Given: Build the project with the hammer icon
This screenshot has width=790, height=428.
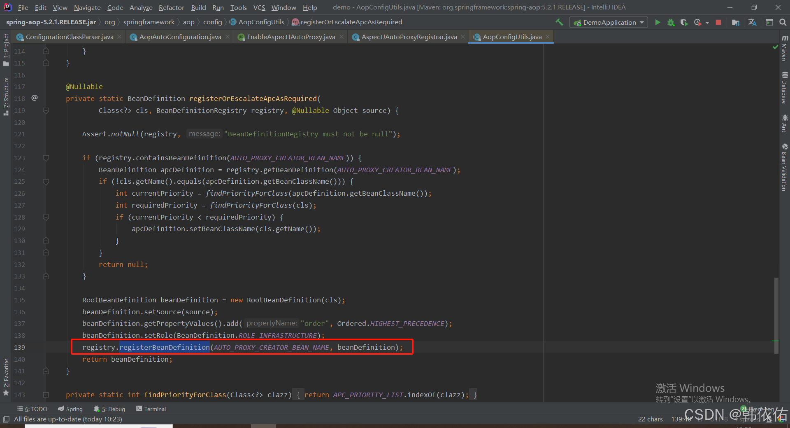Looking at the screenshot, I should point(559,22).
